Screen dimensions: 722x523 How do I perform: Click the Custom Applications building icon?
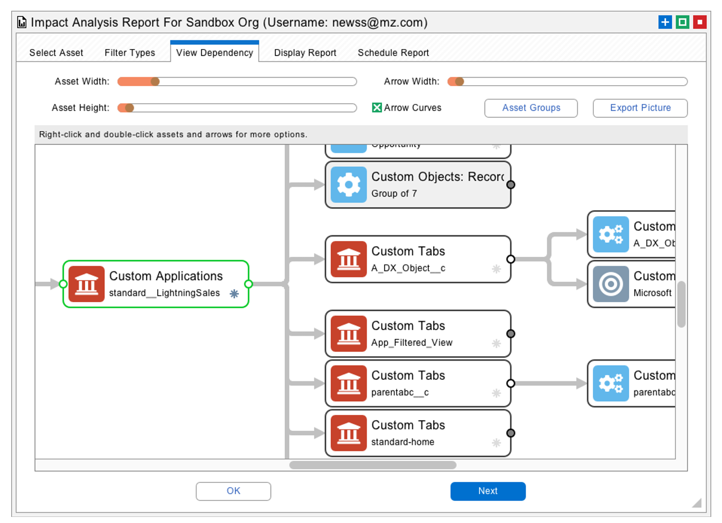pyautogui.click(x=87, y=284)
